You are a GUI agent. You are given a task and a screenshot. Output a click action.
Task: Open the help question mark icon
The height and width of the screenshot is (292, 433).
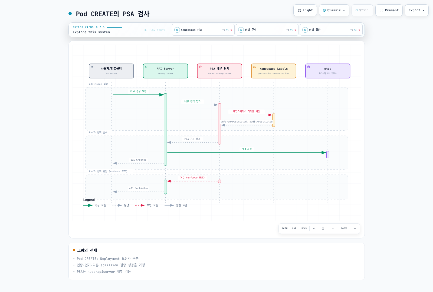(323, 228)
